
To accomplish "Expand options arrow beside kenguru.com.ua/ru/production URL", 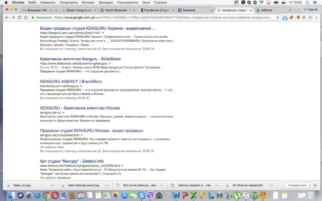I will 103,33.
